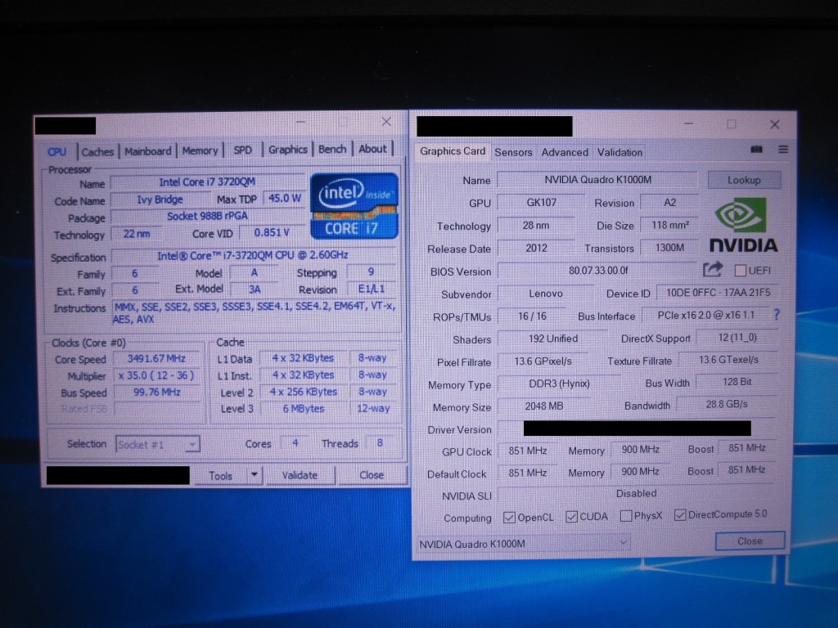Click the Intel Core i7 logo badge
The height and width of the screenshot is (628, 838).
click(x=354, y=206)
